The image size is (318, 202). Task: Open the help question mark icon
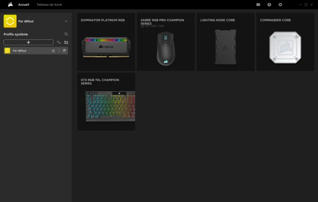269,4
